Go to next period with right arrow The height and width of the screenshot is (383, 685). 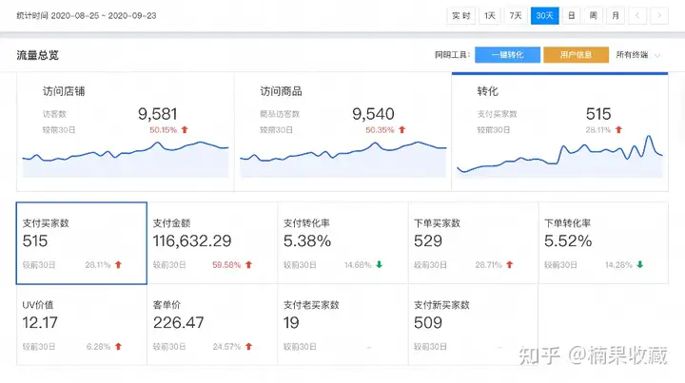click(x=659, y=16)
